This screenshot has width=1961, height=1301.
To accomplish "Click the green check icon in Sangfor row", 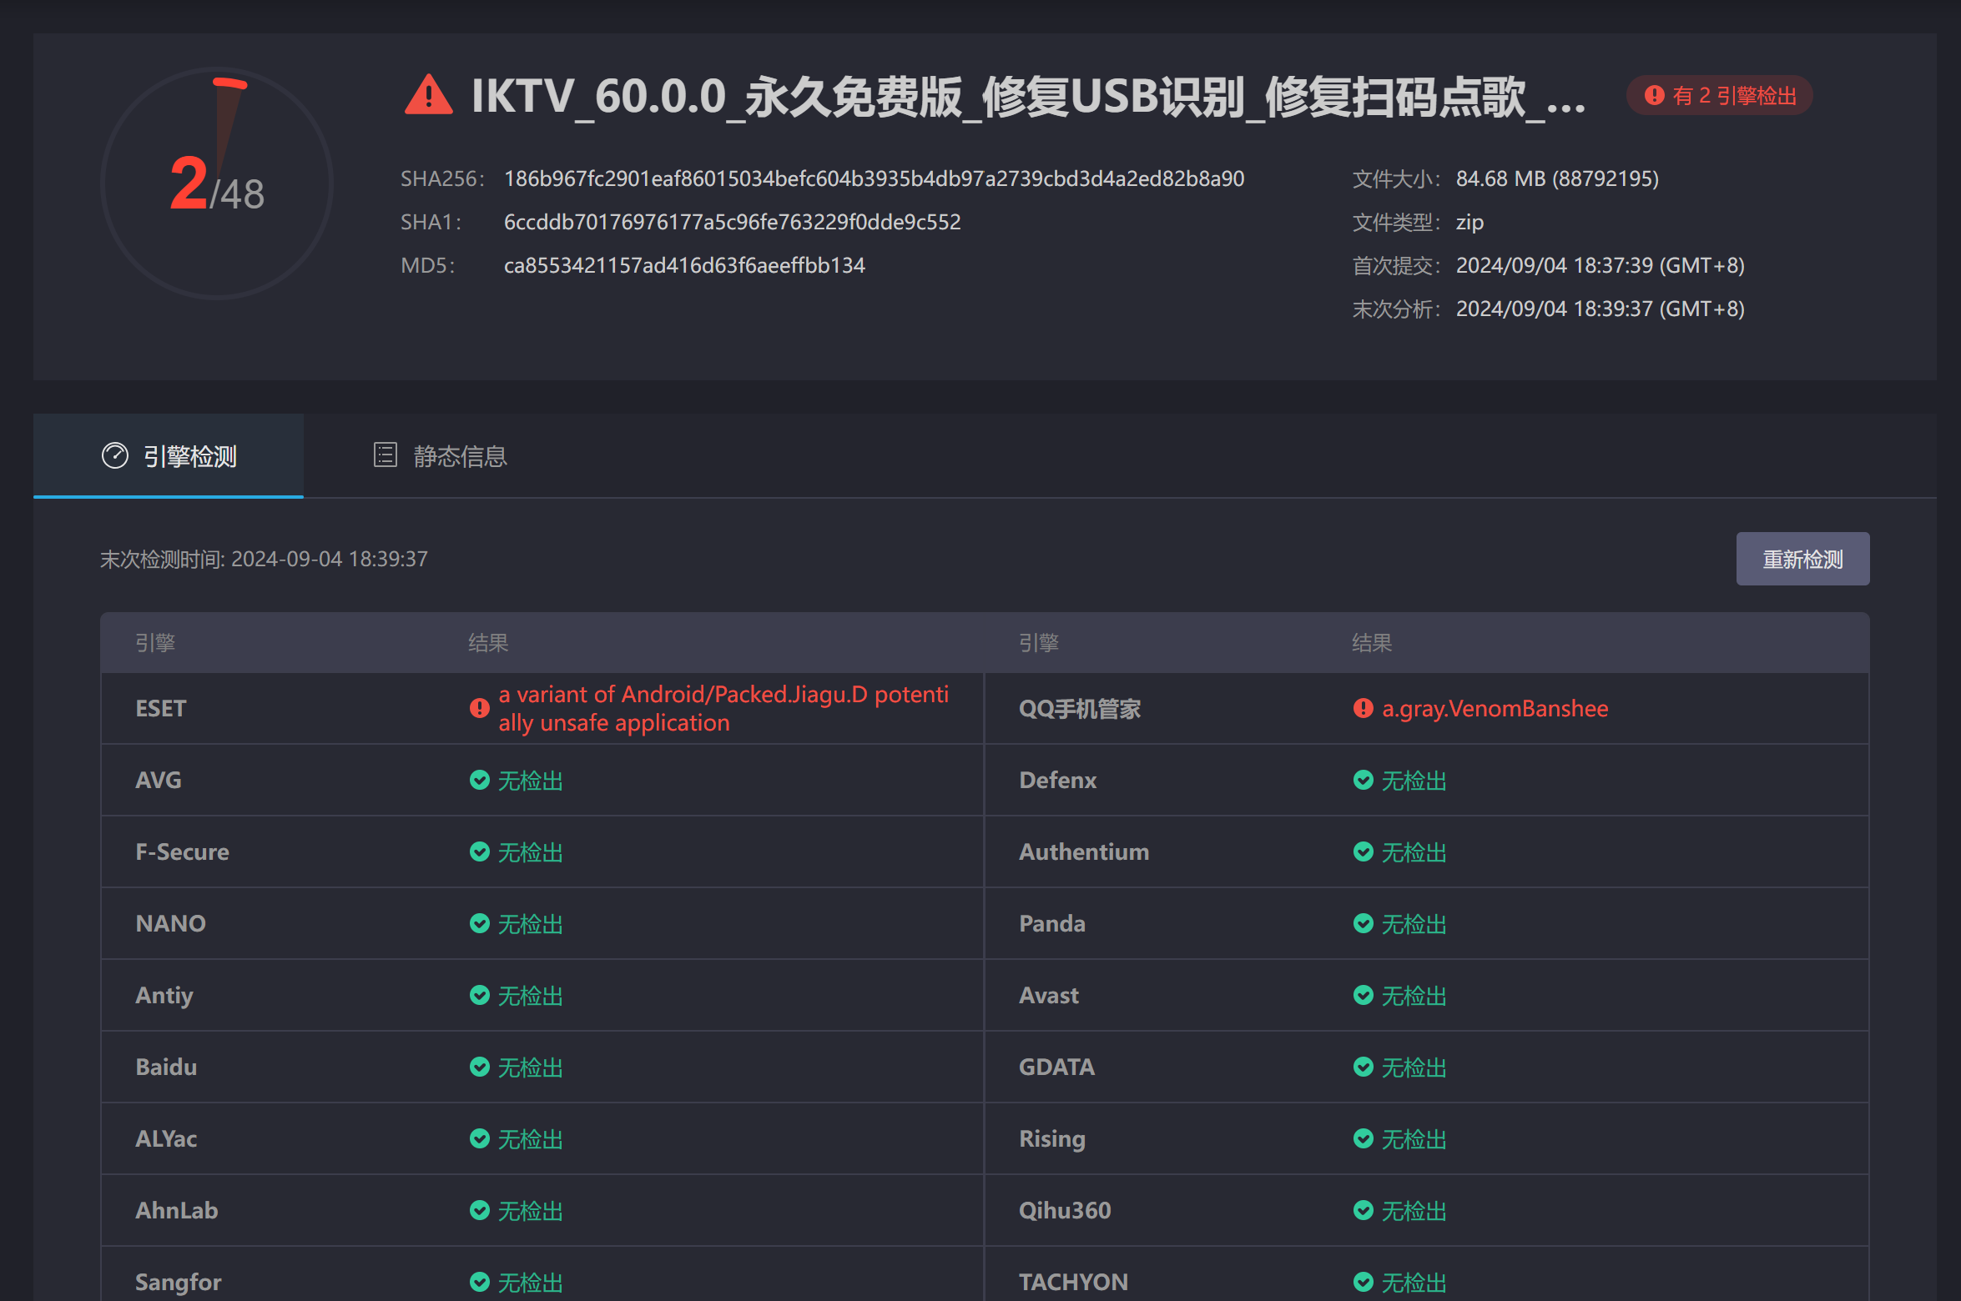I will click(x=480, y=1282).
